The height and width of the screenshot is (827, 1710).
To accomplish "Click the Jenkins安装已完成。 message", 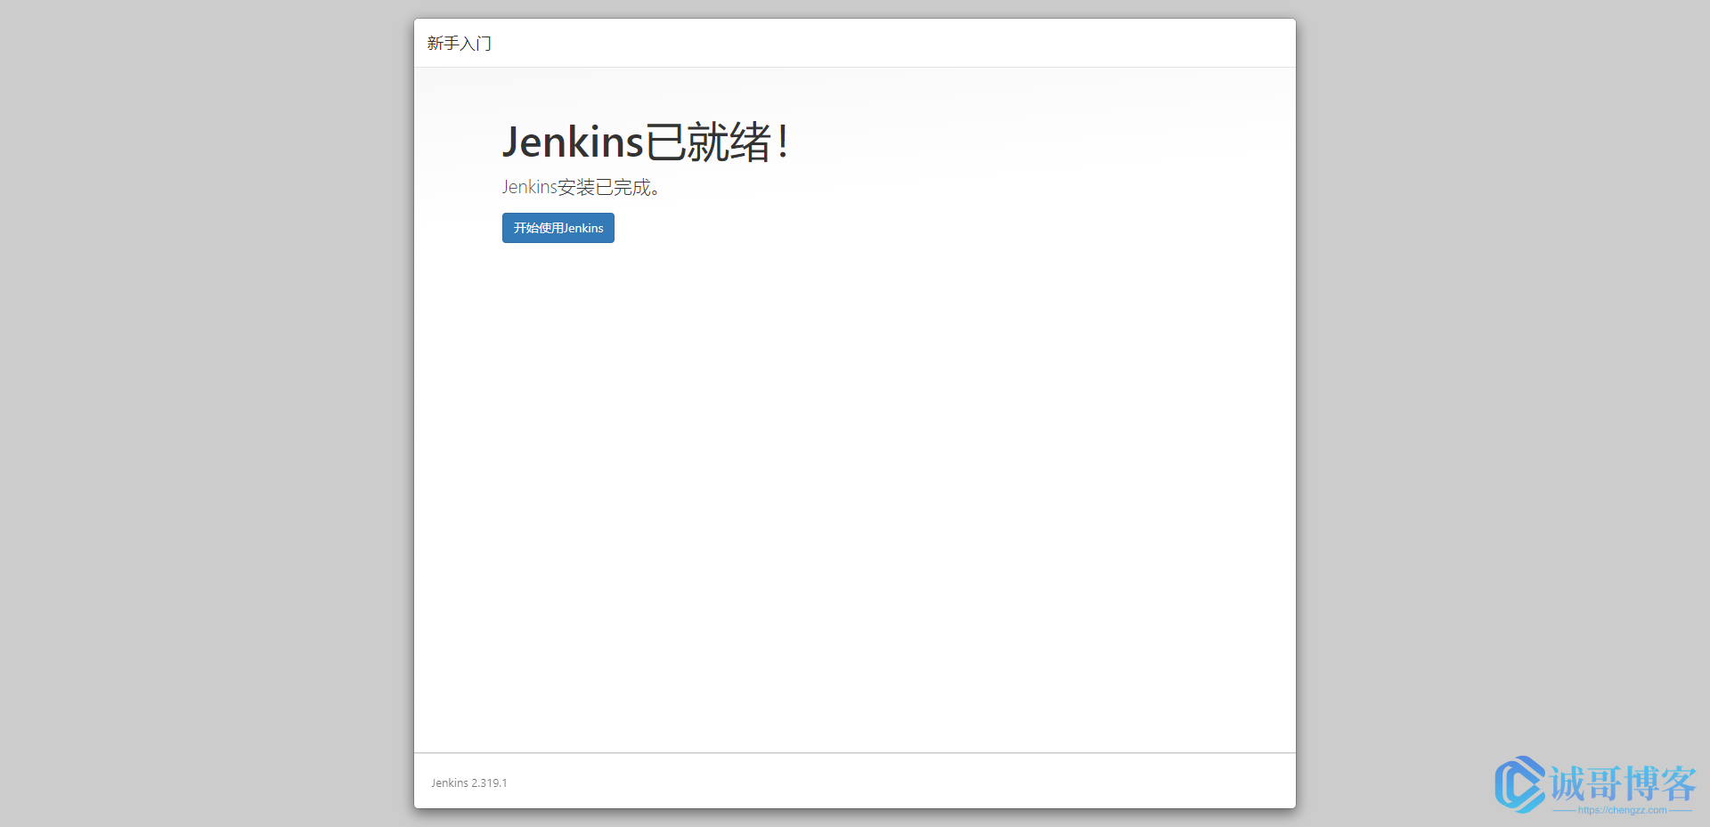I will tap(581, 187).
